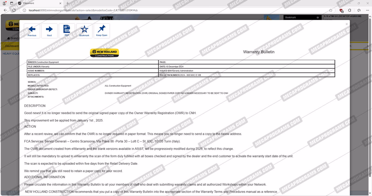This screenshot has height=196, width=372.
Task: Click the Warranty Bulletin title
Action: 259,52
